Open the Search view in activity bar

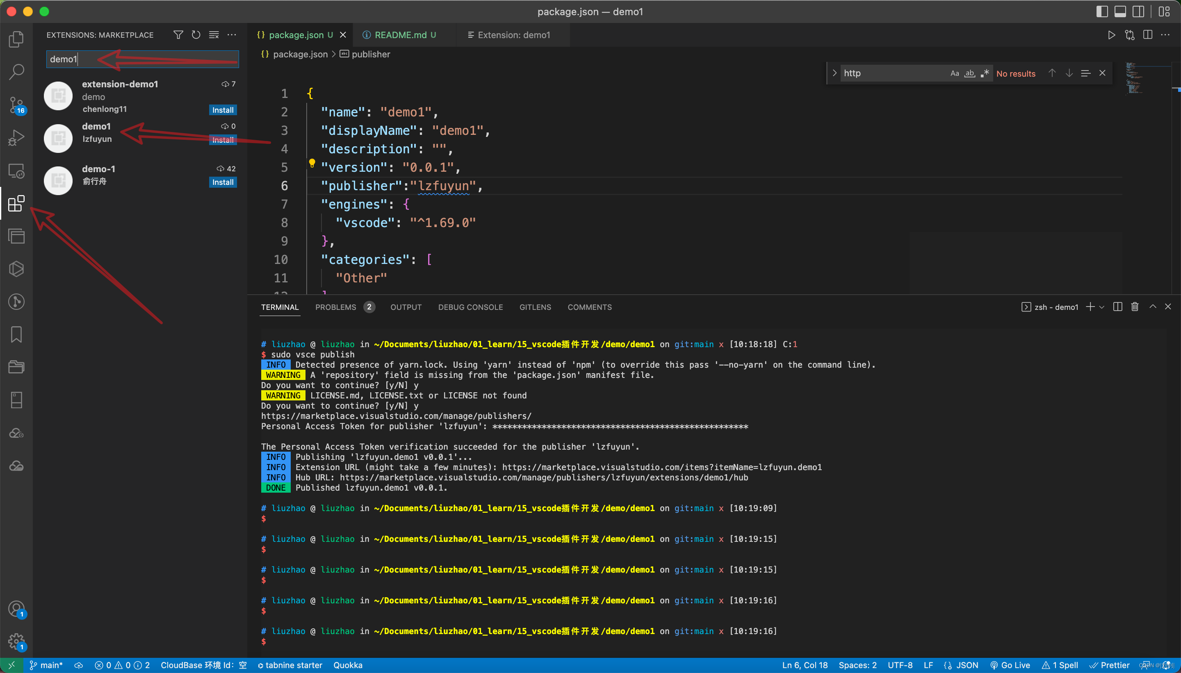[x=16, y=72]
